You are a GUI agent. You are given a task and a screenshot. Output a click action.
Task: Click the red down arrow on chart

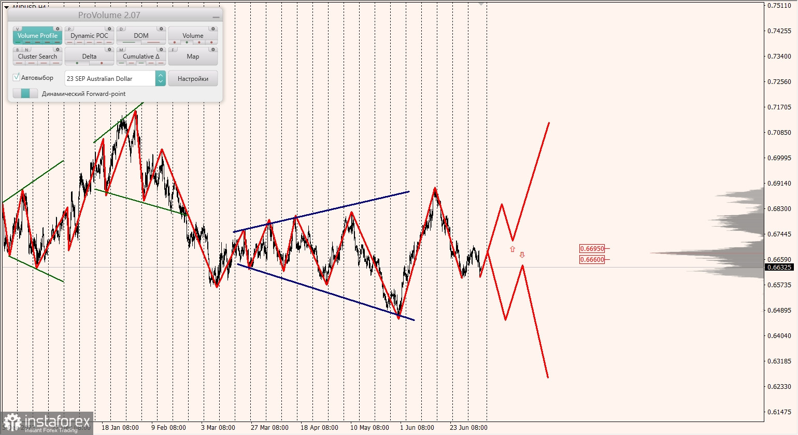522,255
